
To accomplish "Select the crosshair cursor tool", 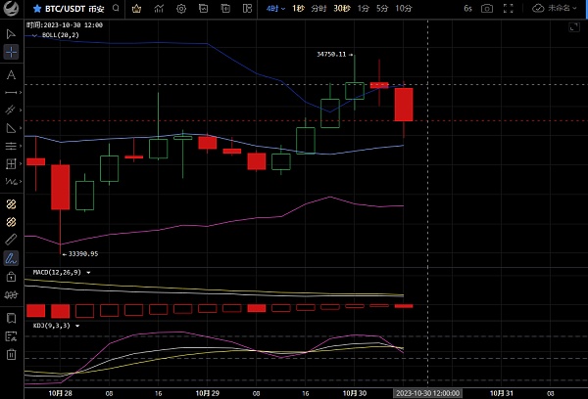I will 11,52.
